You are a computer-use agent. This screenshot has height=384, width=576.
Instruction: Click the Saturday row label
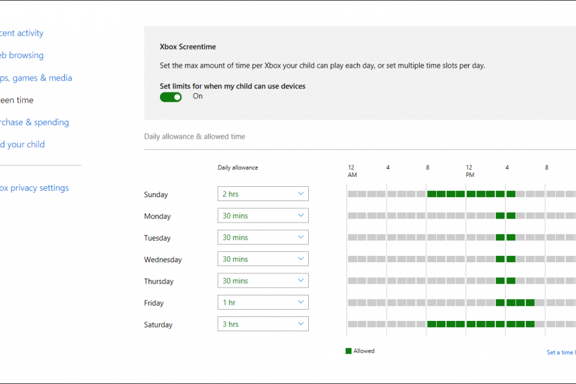(158, 325)
